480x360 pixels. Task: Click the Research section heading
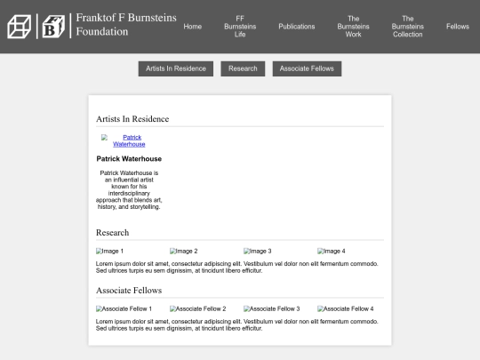coord(112,233)
